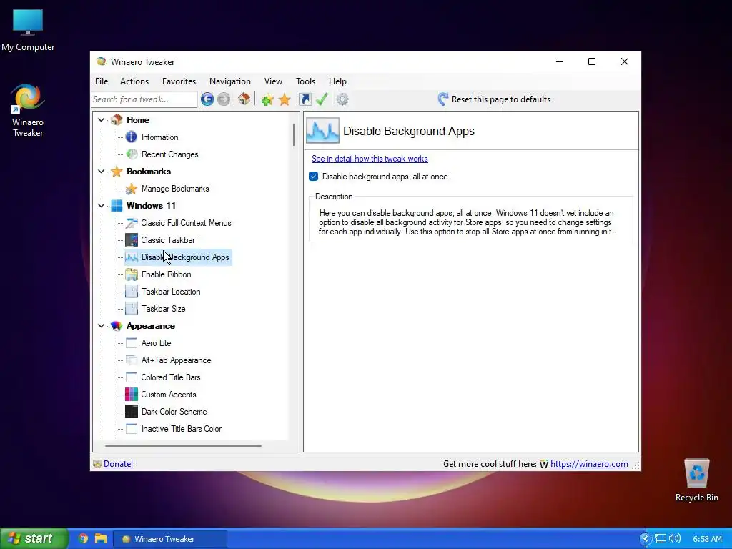Click the Home toolbar icon
Screen dimensions: 732x549
(244, 99)
